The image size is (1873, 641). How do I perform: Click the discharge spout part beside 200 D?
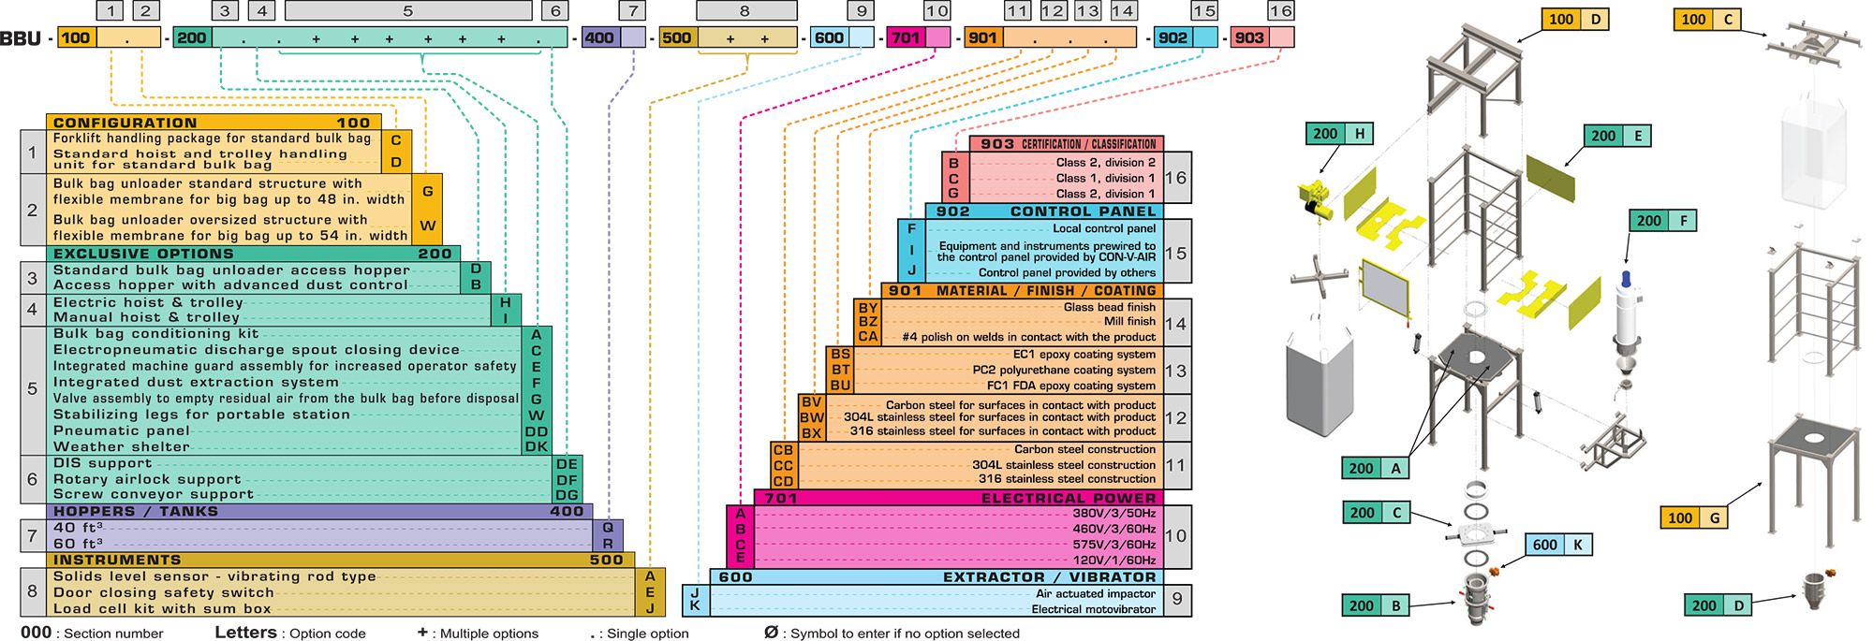click(1816, 590)
